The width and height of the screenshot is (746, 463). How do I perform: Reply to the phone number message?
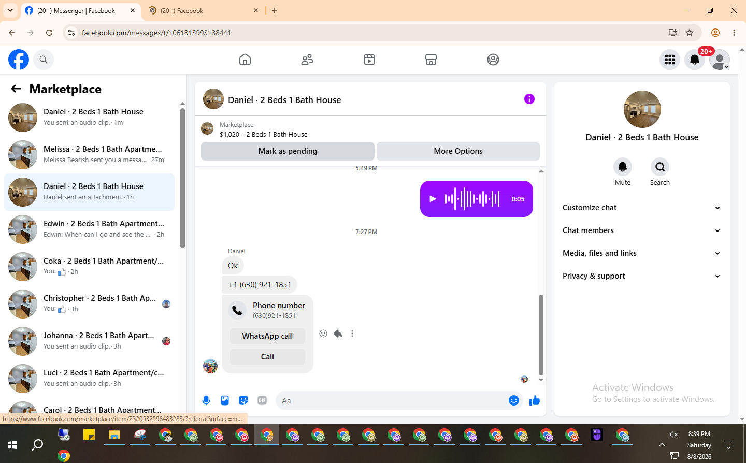point(338,334)
